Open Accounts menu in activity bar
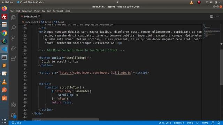223x125 pixels. point(13,105)
